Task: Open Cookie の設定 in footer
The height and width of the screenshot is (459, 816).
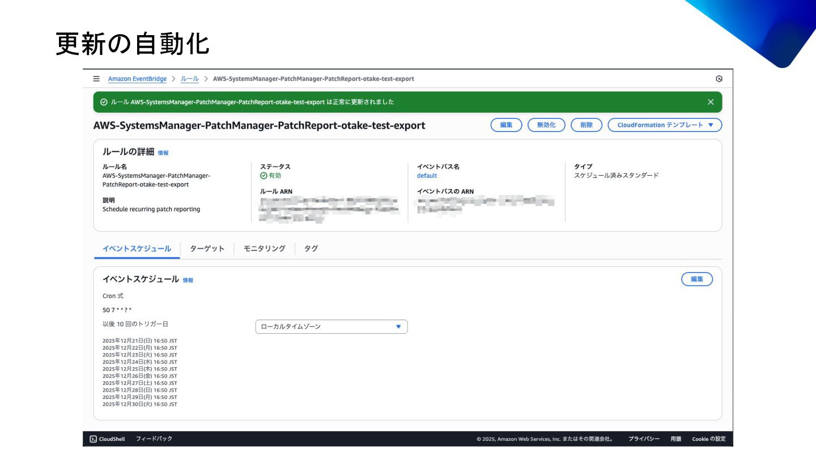Action: click(x=708, y=439)
